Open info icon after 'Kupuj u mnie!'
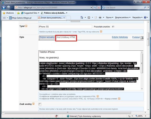 click(119, 98)
